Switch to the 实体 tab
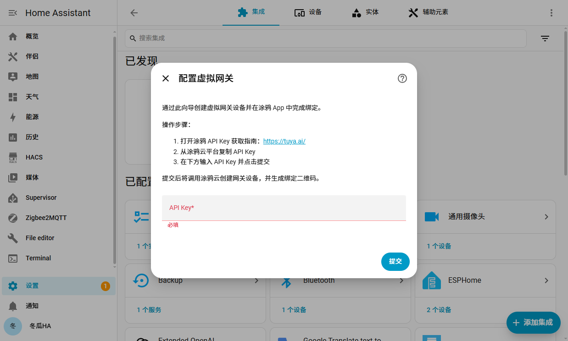The width and height of the screenshot is (568, 341). click(x=365, y=12)
